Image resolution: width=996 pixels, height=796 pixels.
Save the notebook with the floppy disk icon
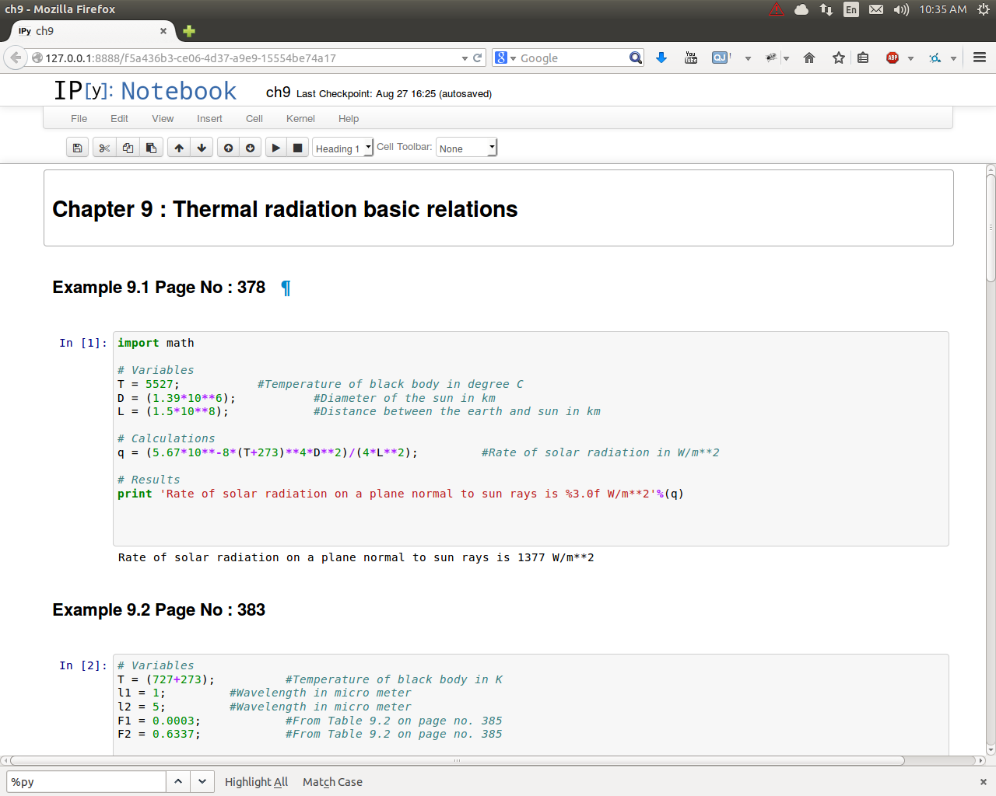click(x=77, y=148)
